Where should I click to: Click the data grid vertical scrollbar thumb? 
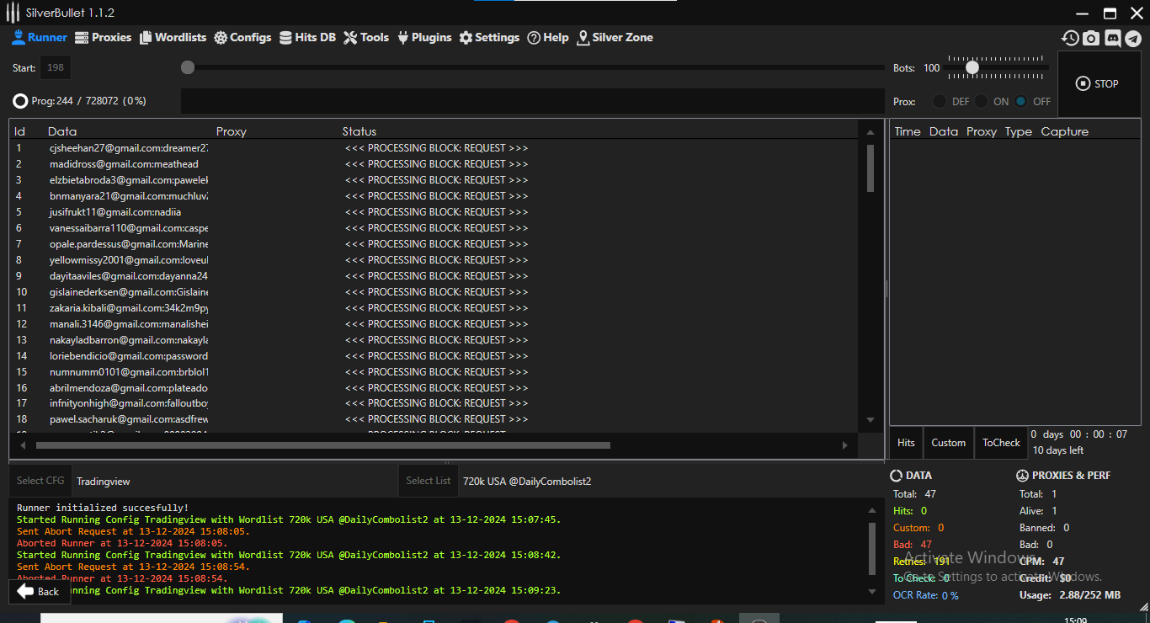tap(870, 168)
